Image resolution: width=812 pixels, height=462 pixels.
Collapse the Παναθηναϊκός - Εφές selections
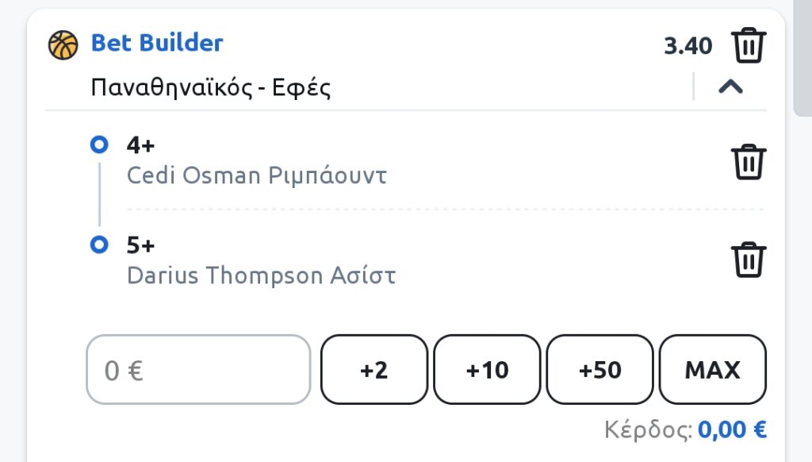730,87
